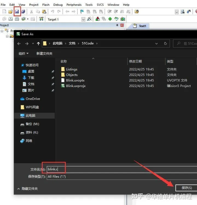This screenshot has width=197, height=205.
Task: Collapse 隐藏文件夹 folder pane toggle
Action: click(27, 189)
